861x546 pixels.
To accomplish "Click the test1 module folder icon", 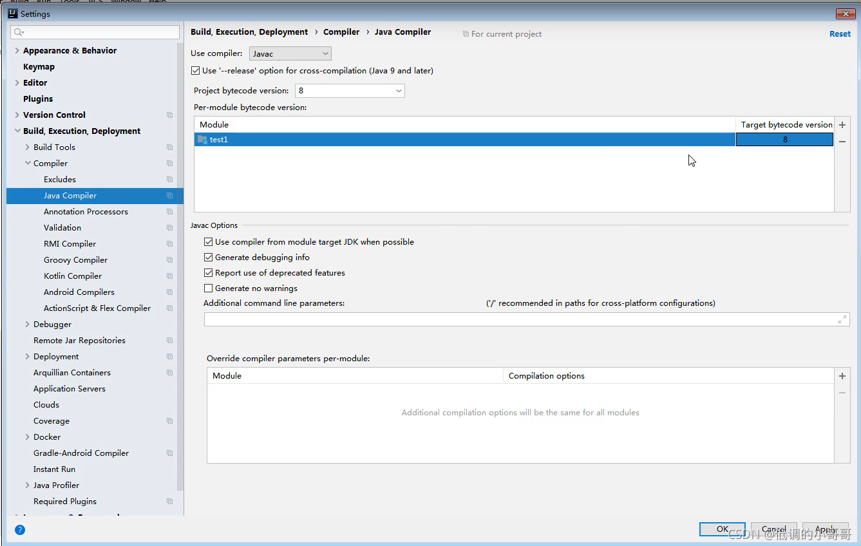I will pos(202,140).
